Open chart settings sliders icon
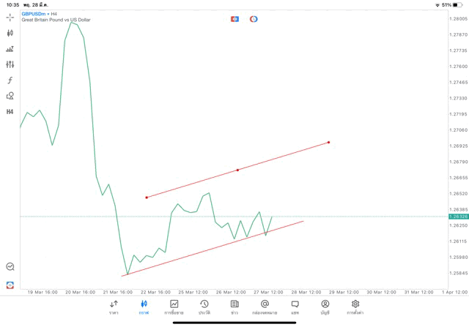Viewport: 469px width, 327px height. click(10, 64)
